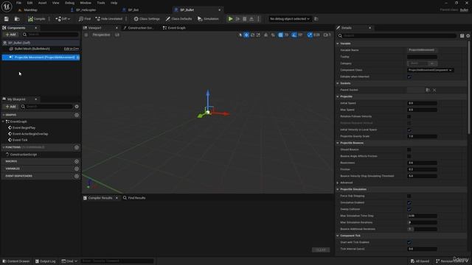Viewport: 472px width, 265px height.
Task: Open the Perspective view mode dropdown
Action: coord(101,35)
